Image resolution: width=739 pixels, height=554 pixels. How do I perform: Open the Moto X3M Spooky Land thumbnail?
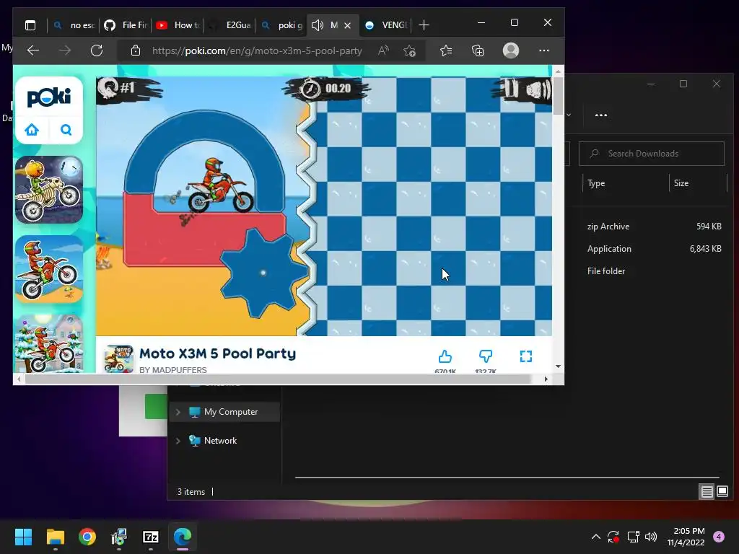pos(49,190)
